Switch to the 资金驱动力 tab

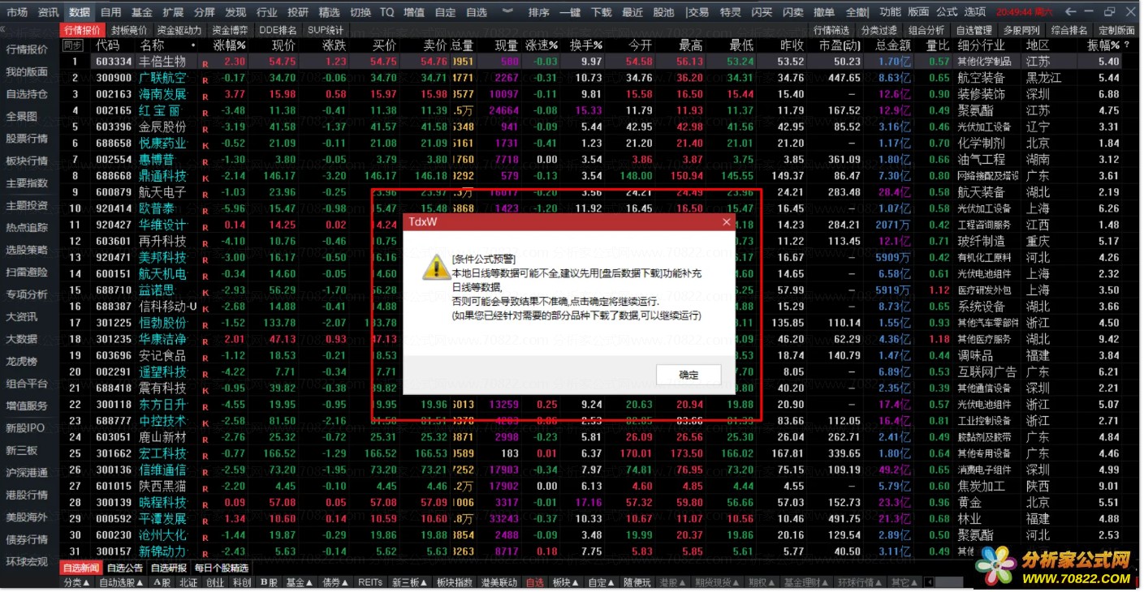coord(179,30)
